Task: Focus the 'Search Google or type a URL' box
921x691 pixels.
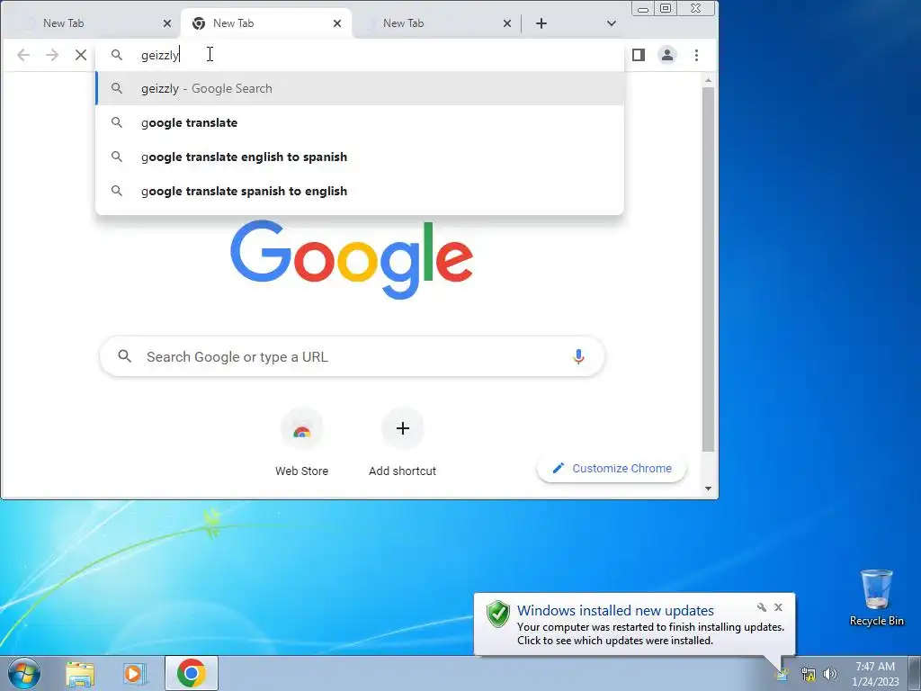Action: click(353, 356)
